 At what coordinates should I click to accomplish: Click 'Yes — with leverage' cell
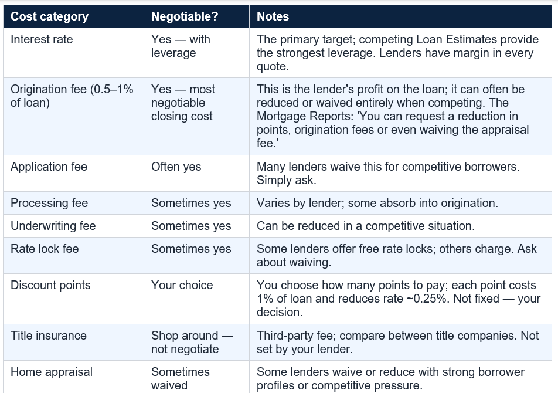click(196, 53)
